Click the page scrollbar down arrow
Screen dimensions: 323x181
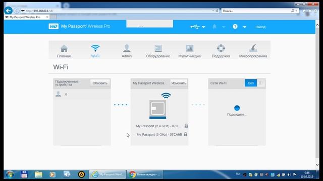tap(317, 164)
